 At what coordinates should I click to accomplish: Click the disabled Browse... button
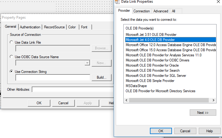[102, 48]
